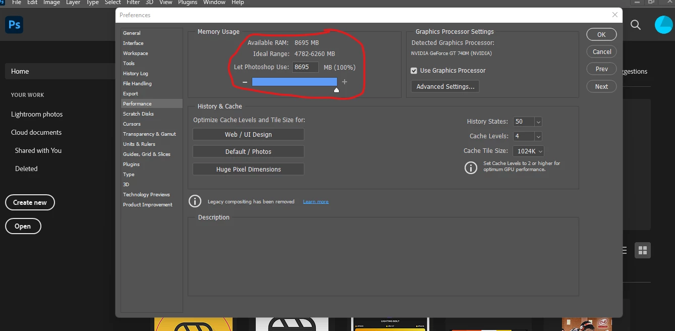Open Deleted in sidebar
675x331 pixels.
tap(26, 169)
